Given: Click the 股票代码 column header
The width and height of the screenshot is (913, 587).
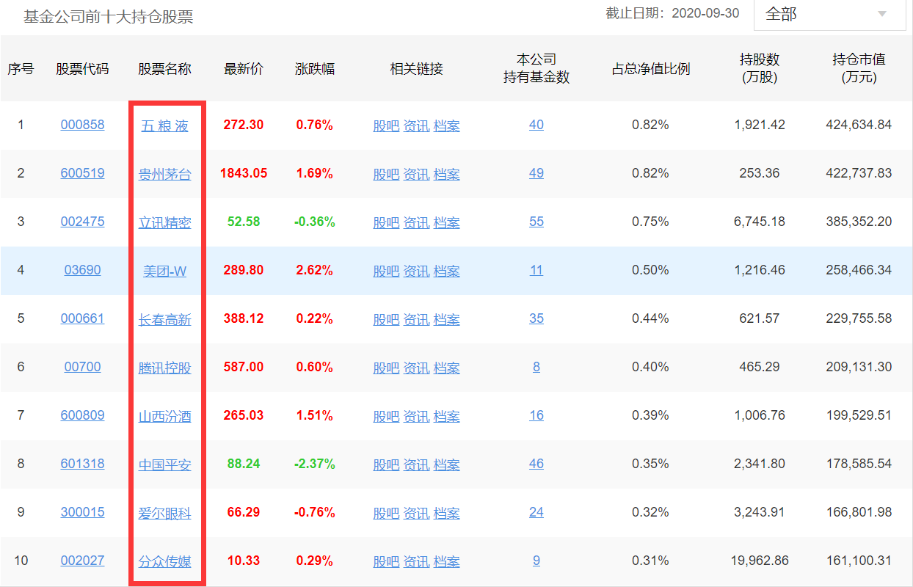Looking at the screenshot, I should (82, 69).
